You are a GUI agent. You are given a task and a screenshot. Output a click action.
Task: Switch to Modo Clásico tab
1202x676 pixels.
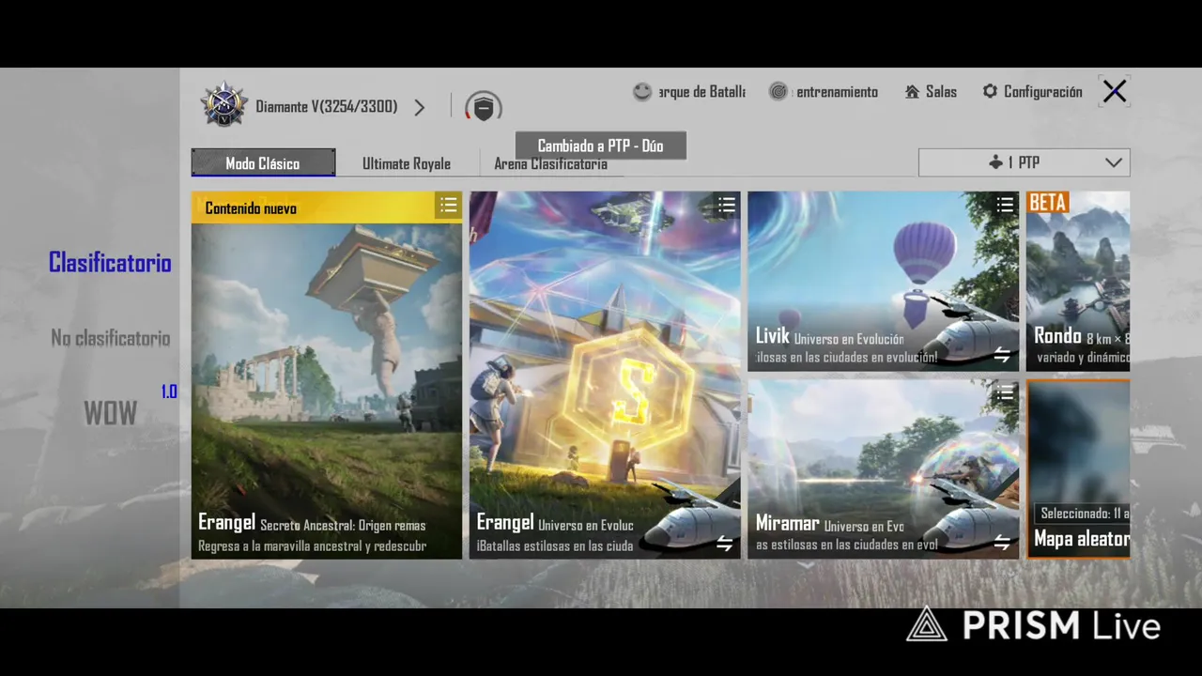pos(263,162)
